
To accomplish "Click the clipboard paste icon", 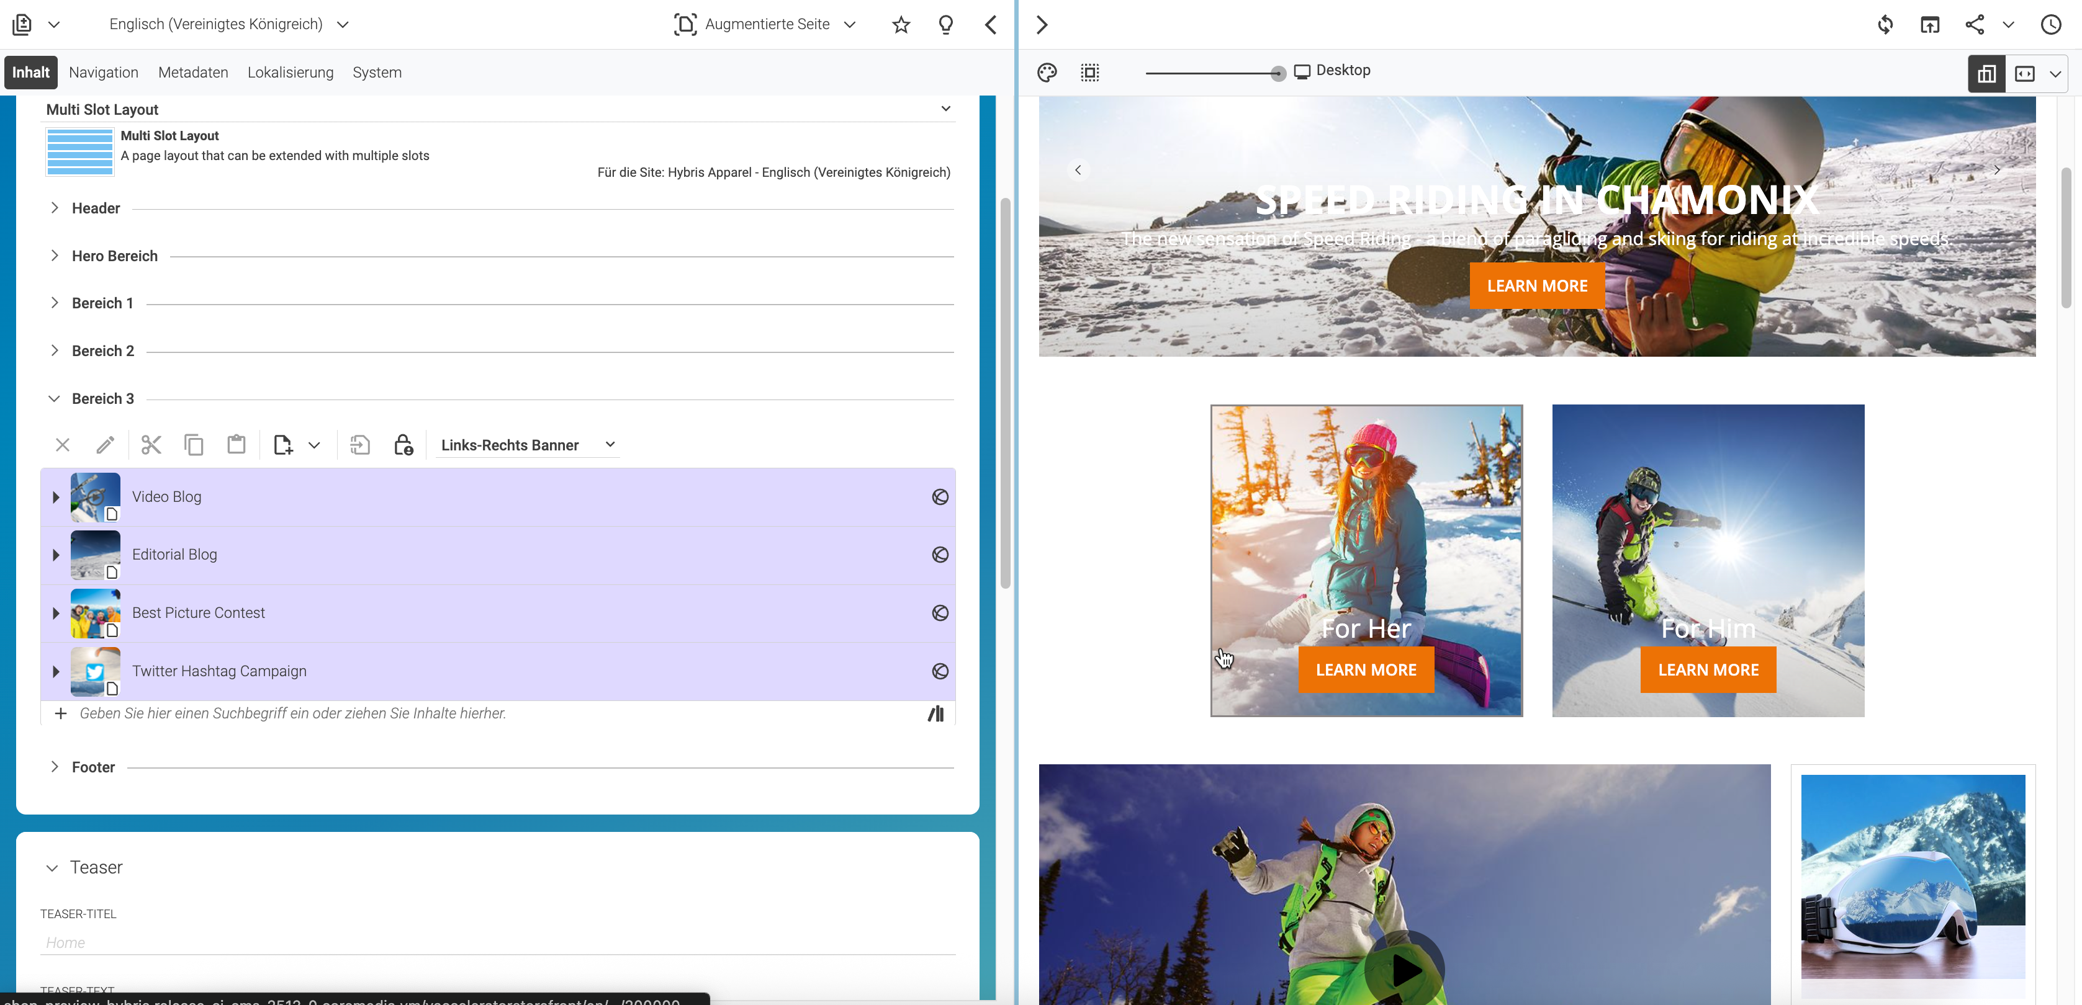I will click(x=236, y=444).
